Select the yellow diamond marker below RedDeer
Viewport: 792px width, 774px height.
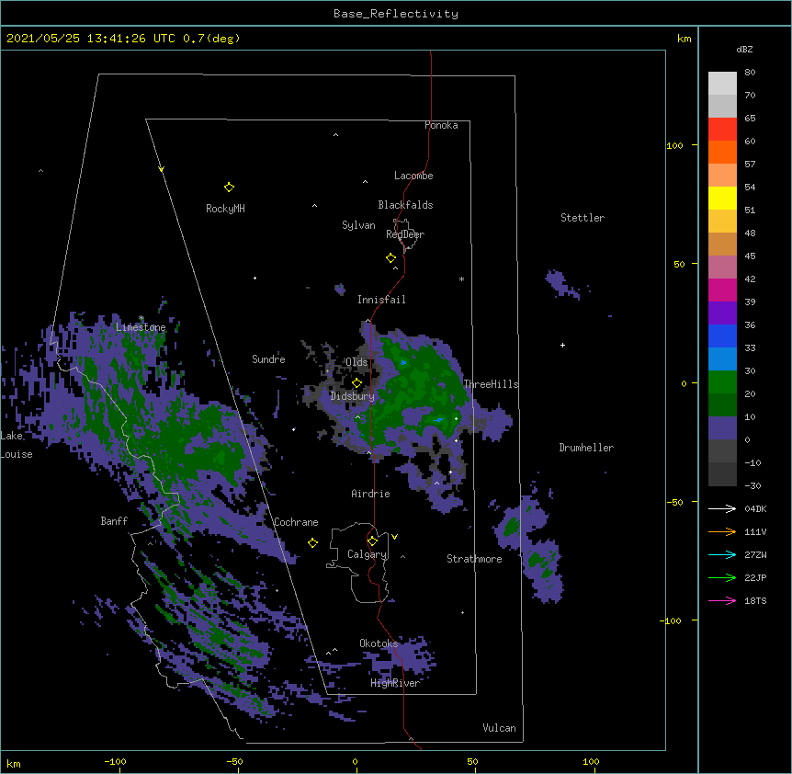point(390,258)
